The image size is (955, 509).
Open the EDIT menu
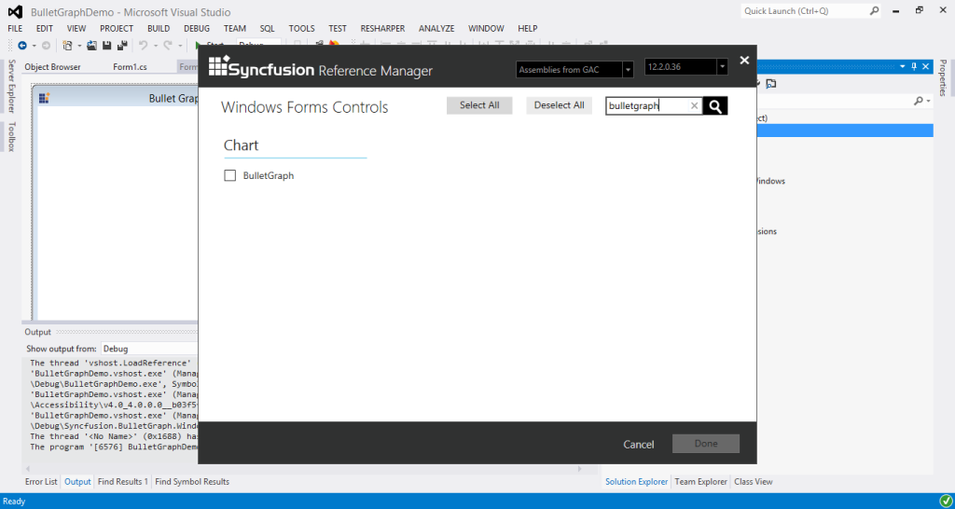click(x=45, y=29)
